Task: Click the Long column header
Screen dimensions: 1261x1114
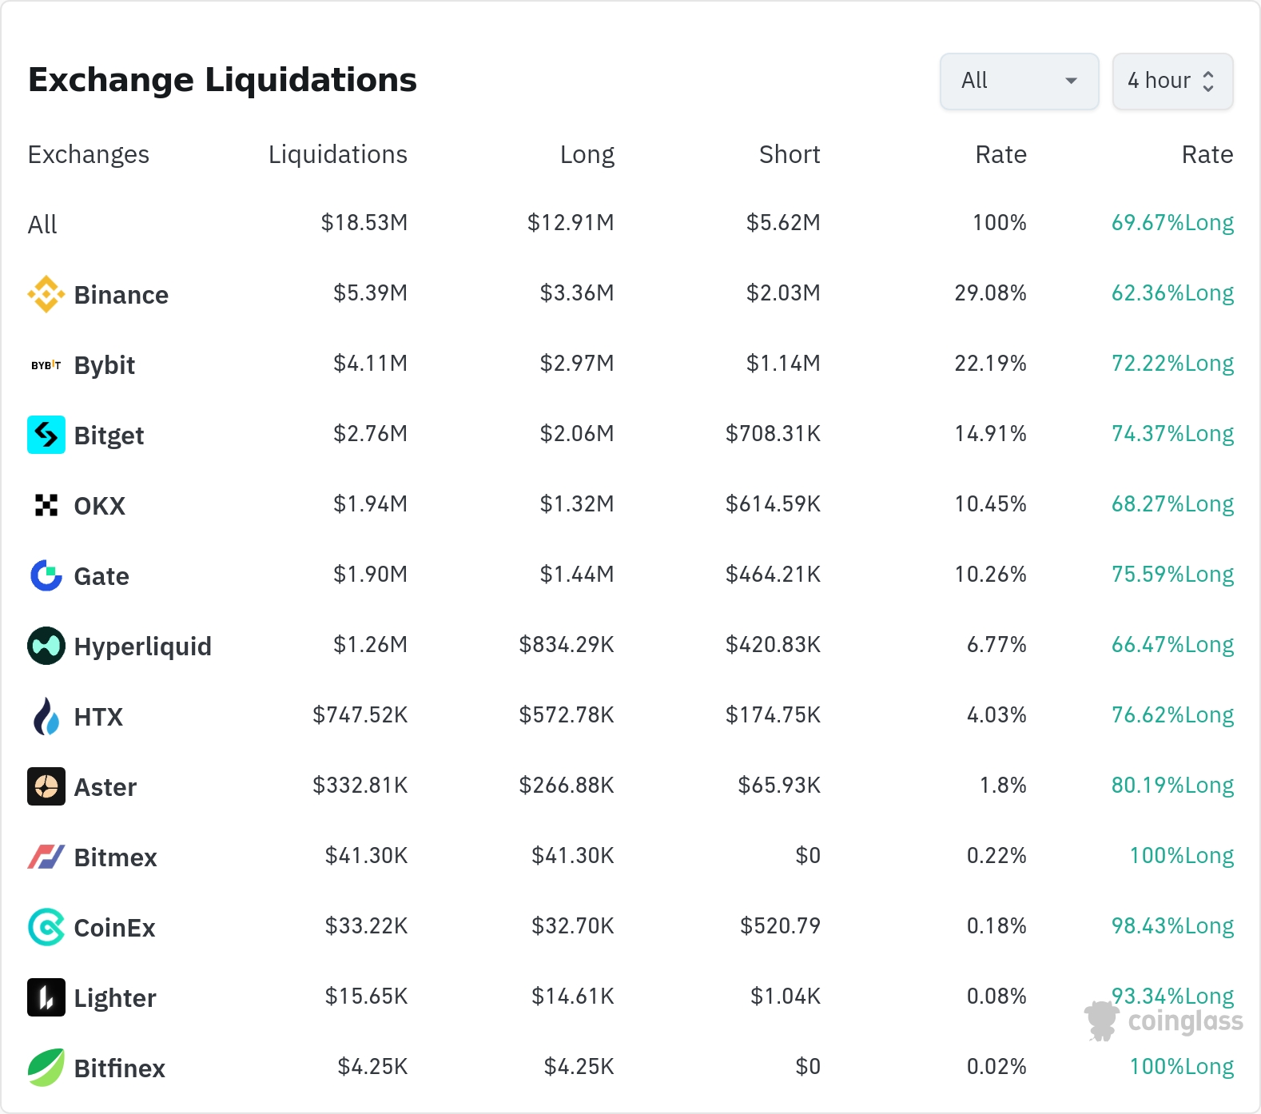Action: click(587, 154)
